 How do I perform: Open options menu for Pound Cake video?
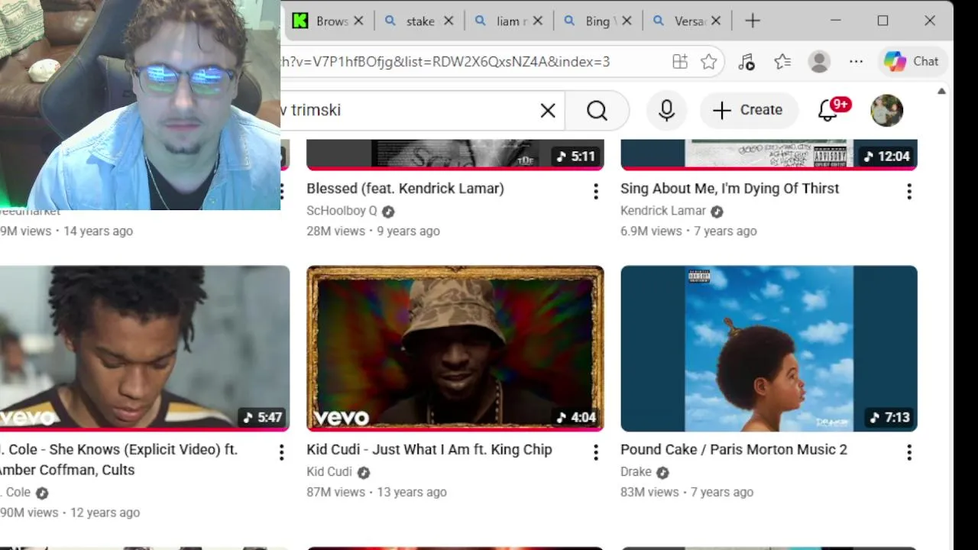909,452
